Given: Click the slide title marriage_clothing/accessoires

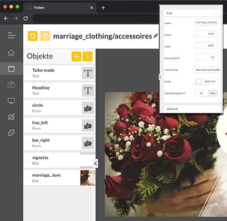Looking at the screenshot, I should [x=103, y=36].
